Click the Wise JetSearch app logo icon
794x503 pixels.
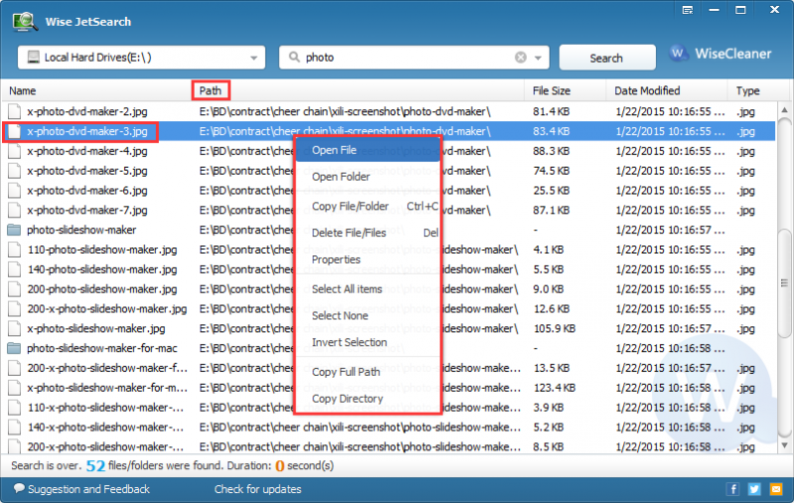[25, 21]
